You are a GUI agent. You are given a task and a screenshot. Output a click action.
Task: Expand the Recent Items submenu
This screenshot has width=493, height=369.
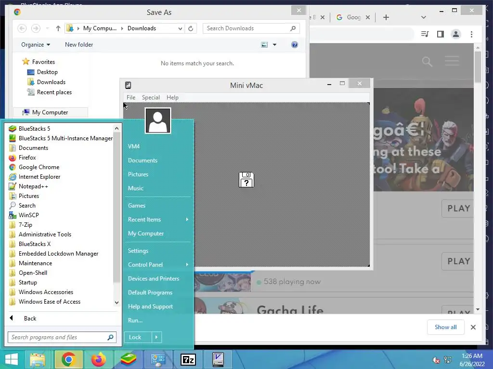tap(187, 219)
